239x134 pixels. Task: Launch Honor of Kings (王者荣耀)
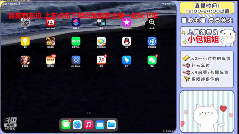(25, 60)
